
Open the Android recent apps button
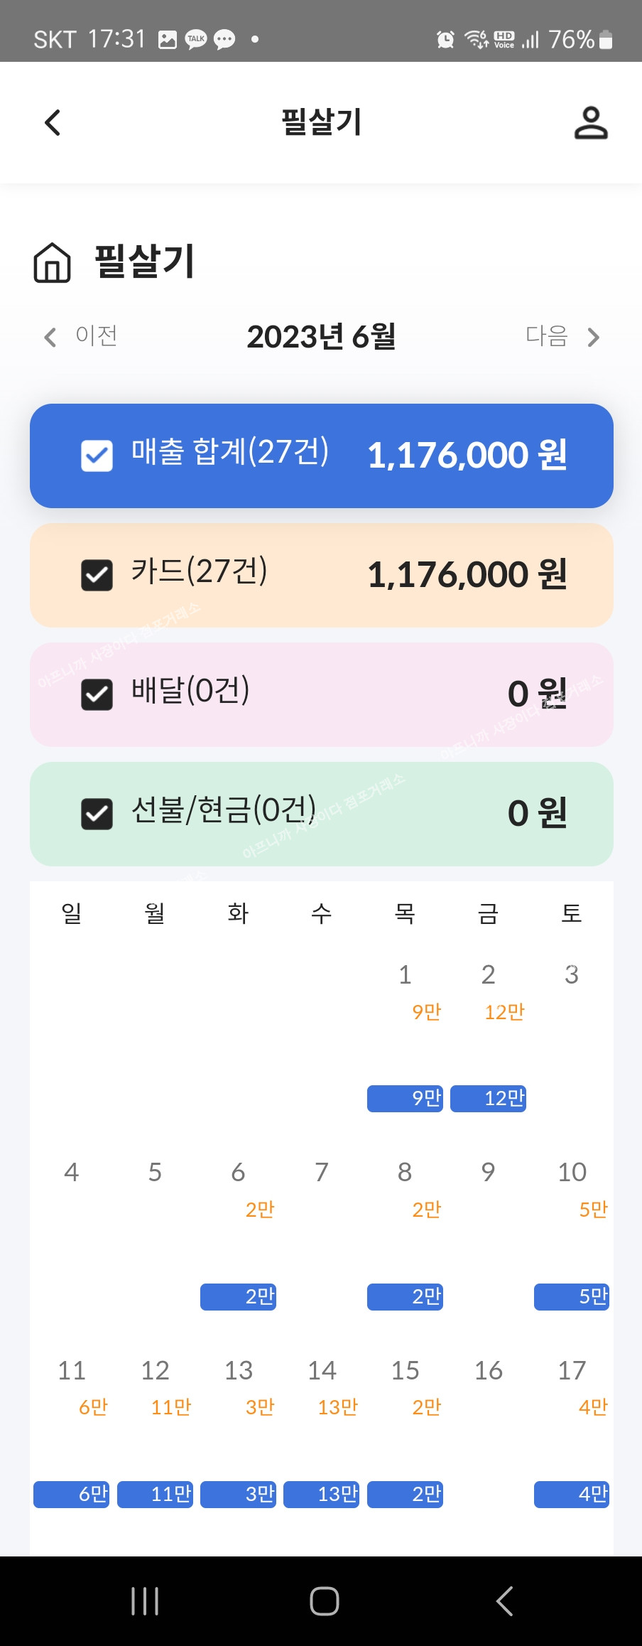(145, 1601)
